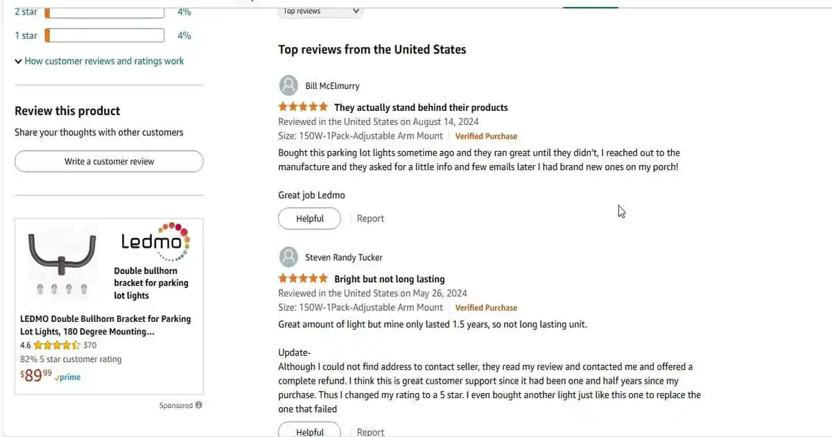This screenshot has width=832, height=437.
Task: Mark Steven Randy Tucker's review as Helpful
Action: (x=310, y=430)
